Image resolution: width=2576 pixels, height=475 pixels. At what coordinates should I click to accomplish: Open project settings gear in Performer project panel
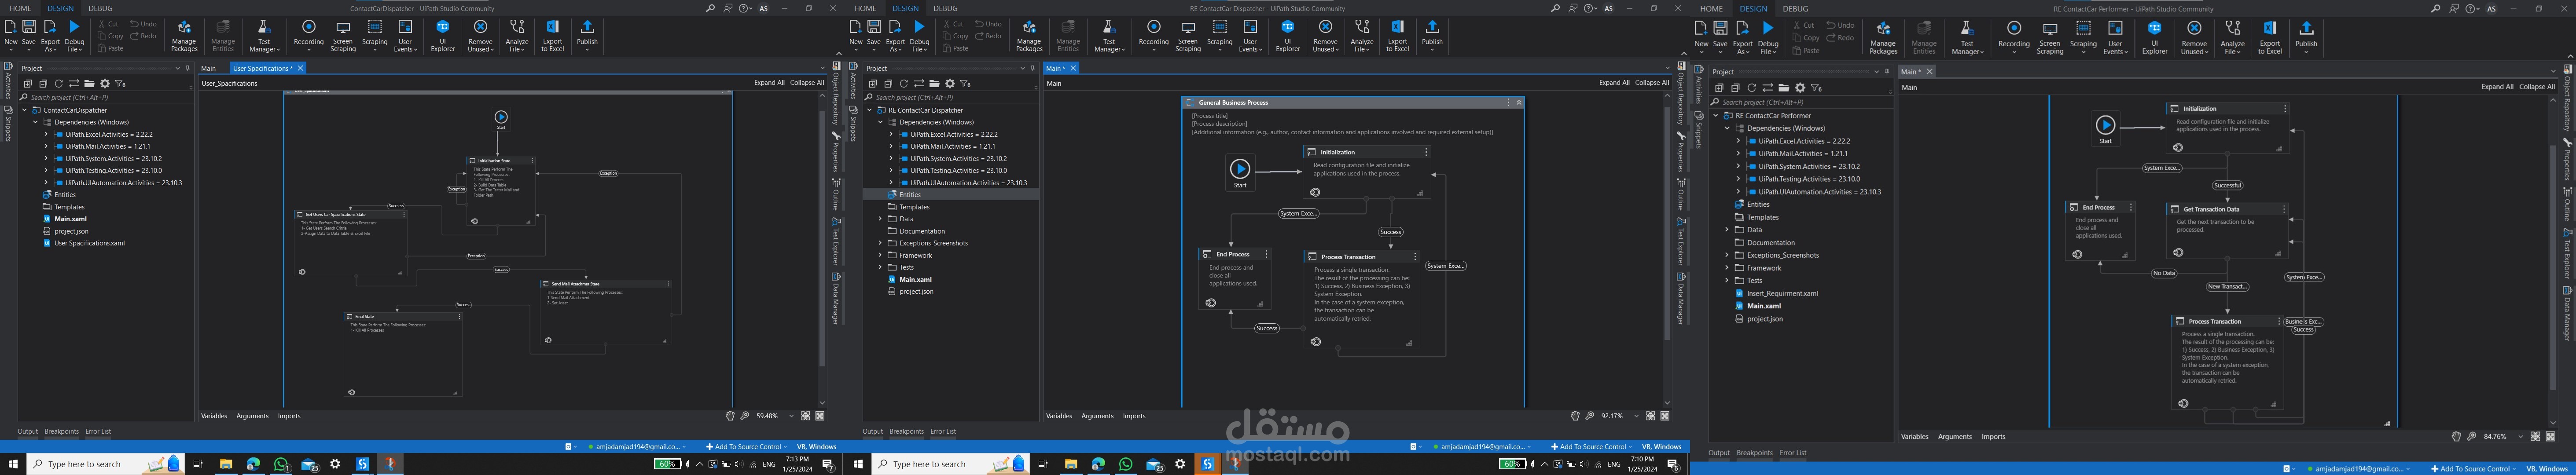1800,88
